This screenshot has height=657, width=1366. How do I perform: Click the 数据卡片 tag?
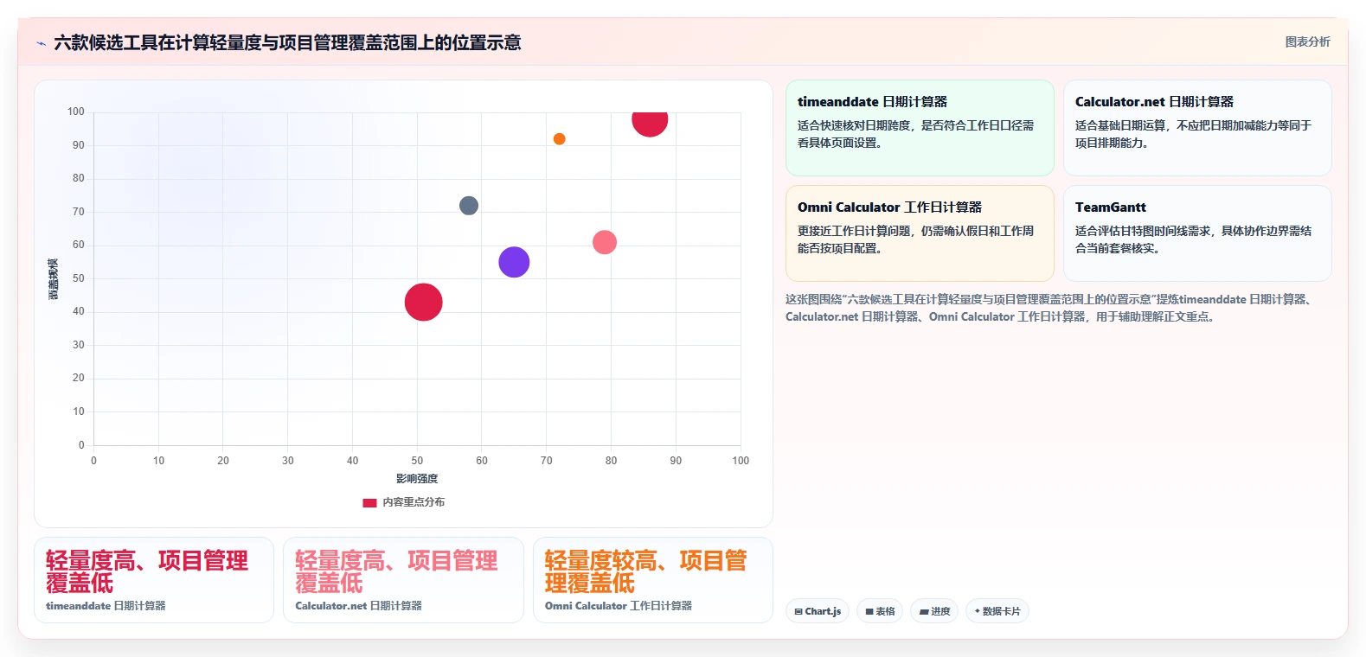click(x=997, y=611)
